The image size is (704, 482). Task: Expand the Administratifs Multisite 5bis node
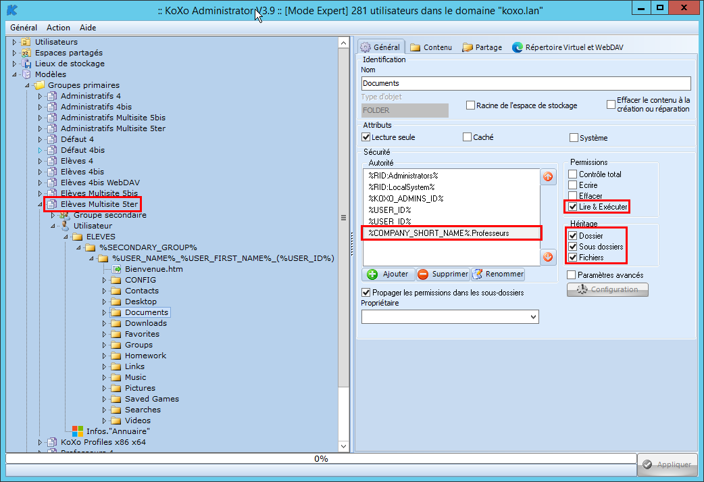click(40, 118)
